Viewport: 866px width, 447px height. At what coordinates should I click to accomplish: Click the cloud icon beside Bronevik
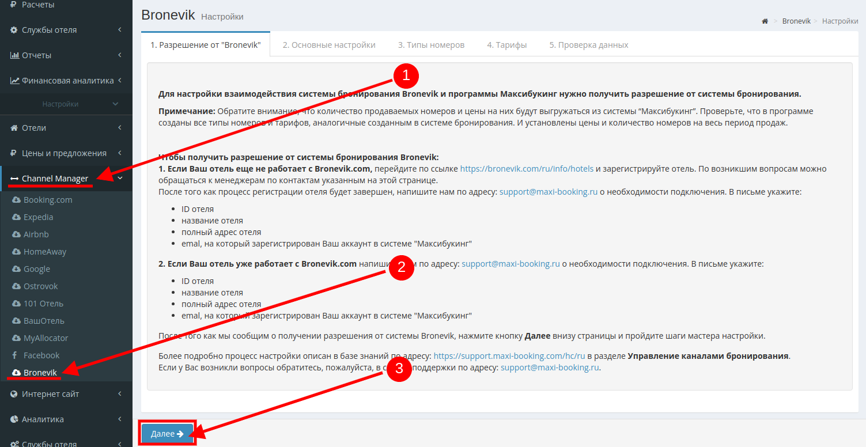16,373
